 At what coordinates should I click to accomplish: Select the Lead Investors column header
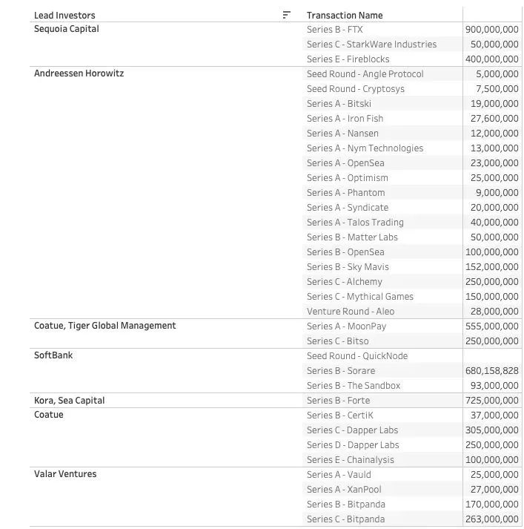pos(64,16)
